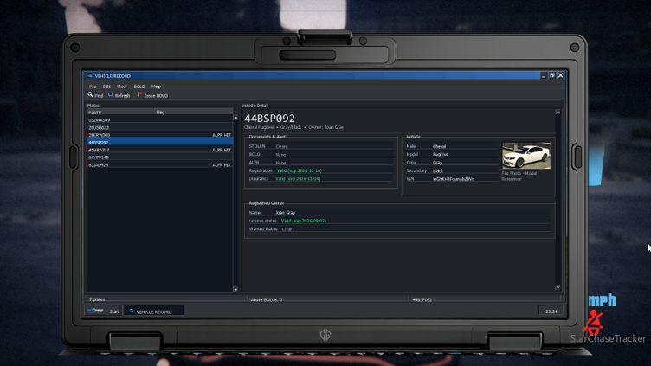Sort by the Flag column header

(x=193, y=112)
